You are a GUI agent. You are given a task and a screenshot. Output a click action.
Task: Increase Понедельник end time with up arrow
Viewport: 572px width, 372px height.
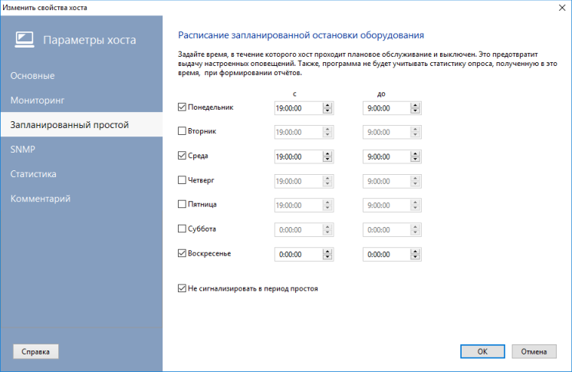point(415,105)
